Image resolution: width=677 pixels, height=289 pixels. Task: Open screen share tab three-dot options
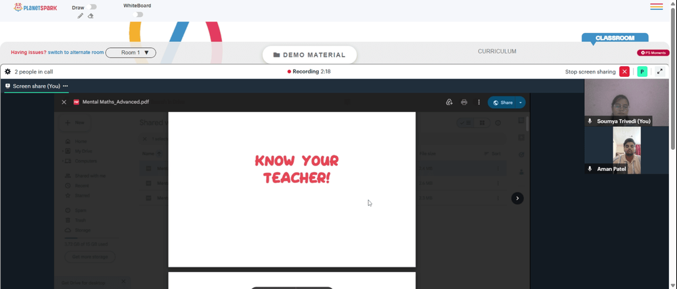click(65, 86)
